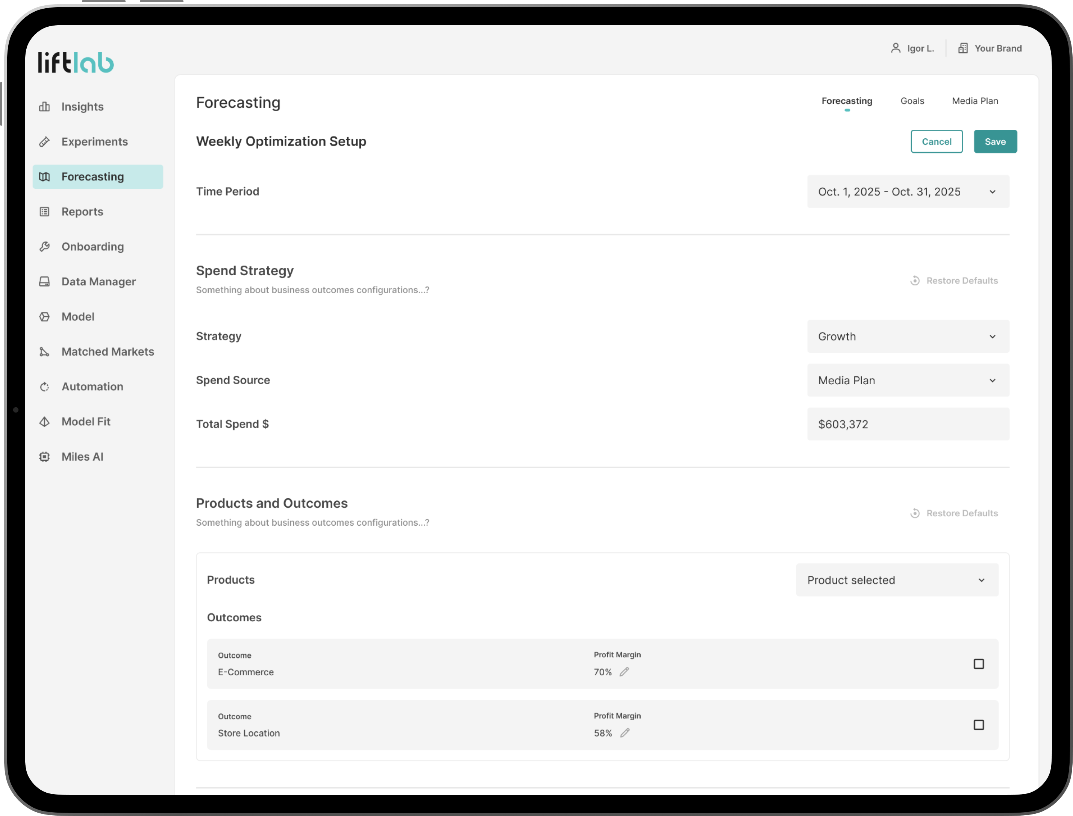The width and height of the screenshot is (1073, 816).
Task: Click the Model Fit sidebar icon
Action: [x=45, y=422]
